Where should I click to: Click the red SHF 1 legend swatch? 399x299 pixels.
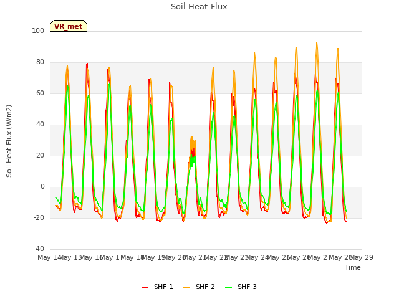click(x=145, y=288)
